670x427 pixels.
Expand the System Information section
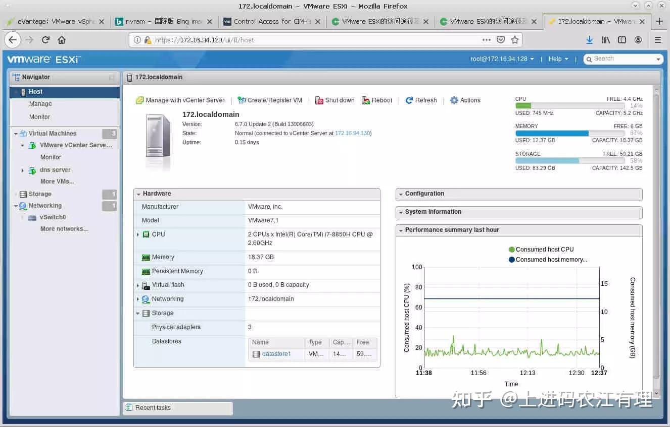coord(401,212)
